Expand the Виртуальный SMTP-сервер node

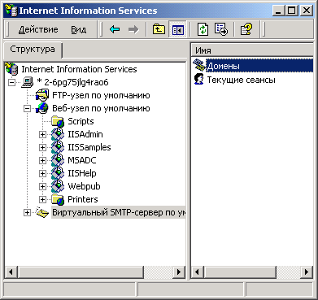point(27,213)
